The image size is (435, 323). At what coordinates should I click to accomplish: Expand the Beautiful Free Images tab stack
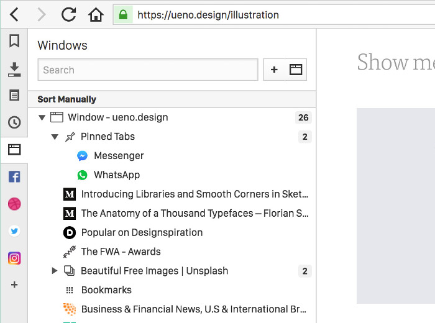click(x=55, y=271)
